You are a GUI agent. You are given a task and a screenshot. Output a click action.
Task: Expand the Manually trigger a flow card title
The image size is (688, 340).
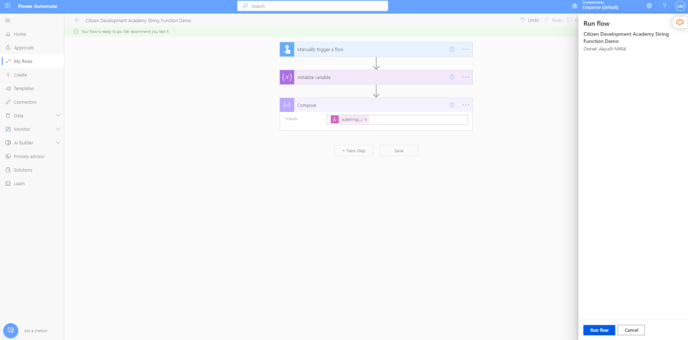point(320,50)
